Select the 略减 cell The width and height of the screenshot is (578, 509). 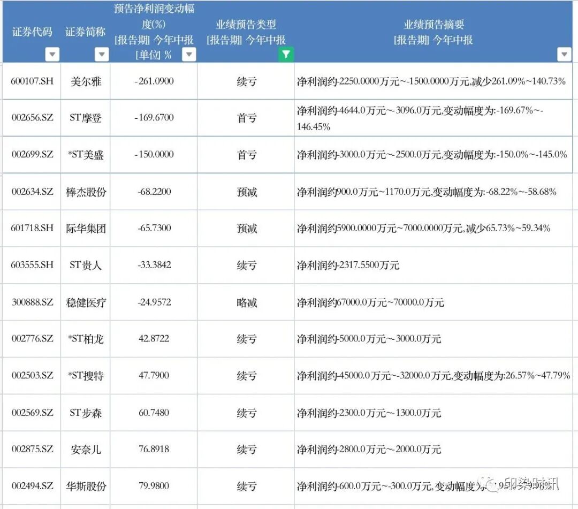pos(246,302)
